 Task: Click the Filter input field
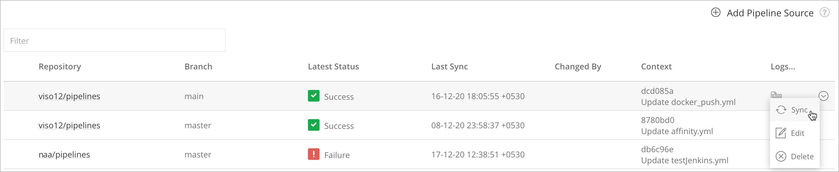pyautogui.click(x=114, y=40)
